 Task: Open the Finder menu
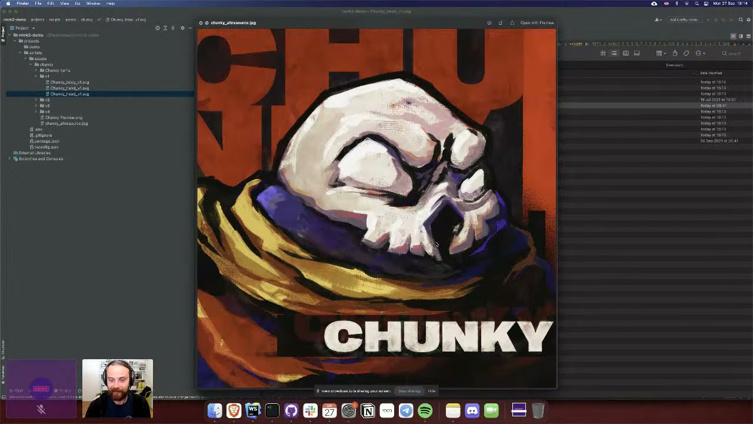pos(22,4)
